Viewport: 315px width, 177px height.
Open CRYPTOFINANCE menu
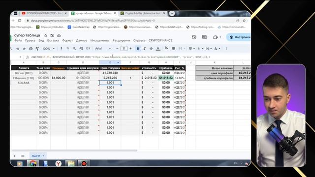point(160,40)
